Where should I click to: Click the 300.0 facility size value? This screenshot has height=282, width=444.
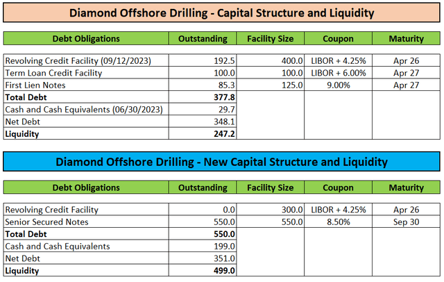[292, 210]
